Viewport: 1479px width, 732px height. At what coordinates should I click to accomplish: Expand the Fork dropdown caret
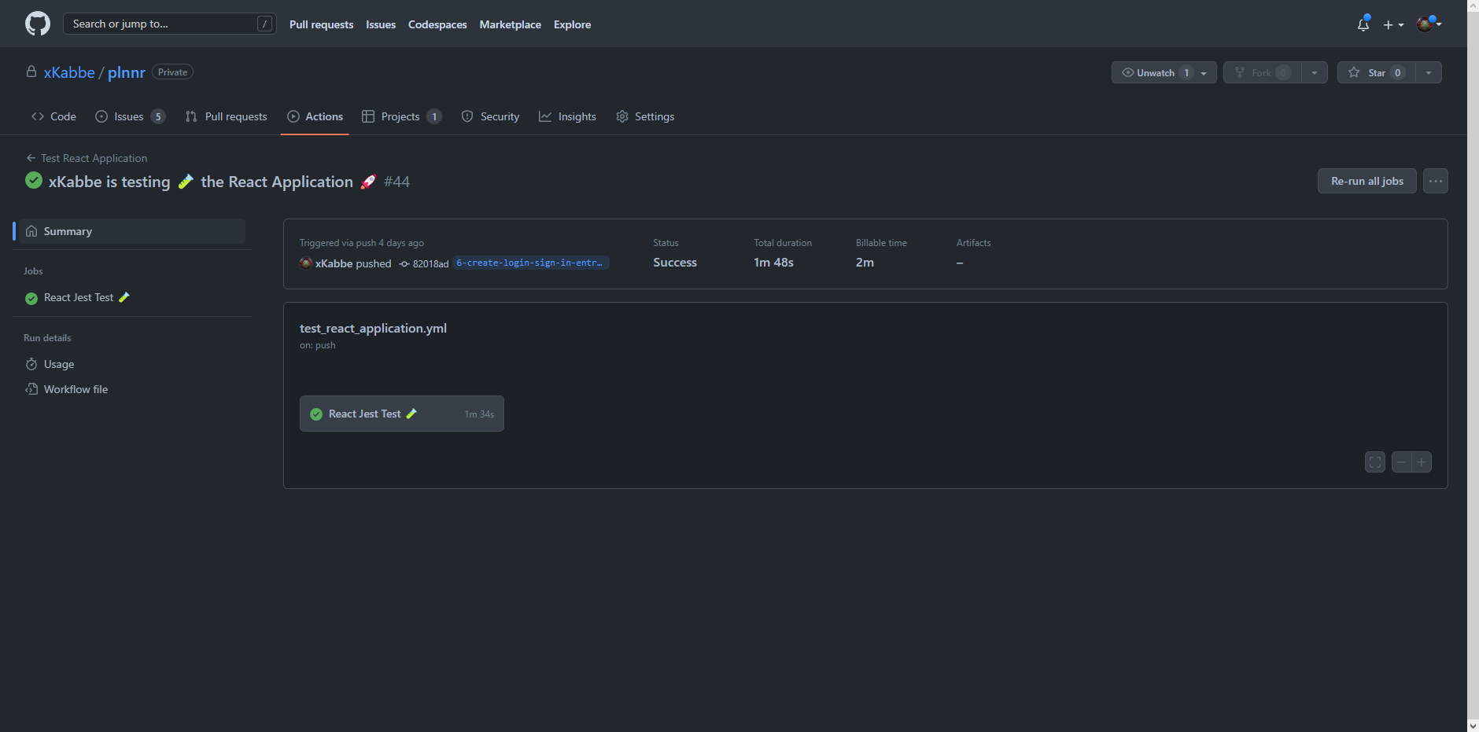coord(1315,72)
